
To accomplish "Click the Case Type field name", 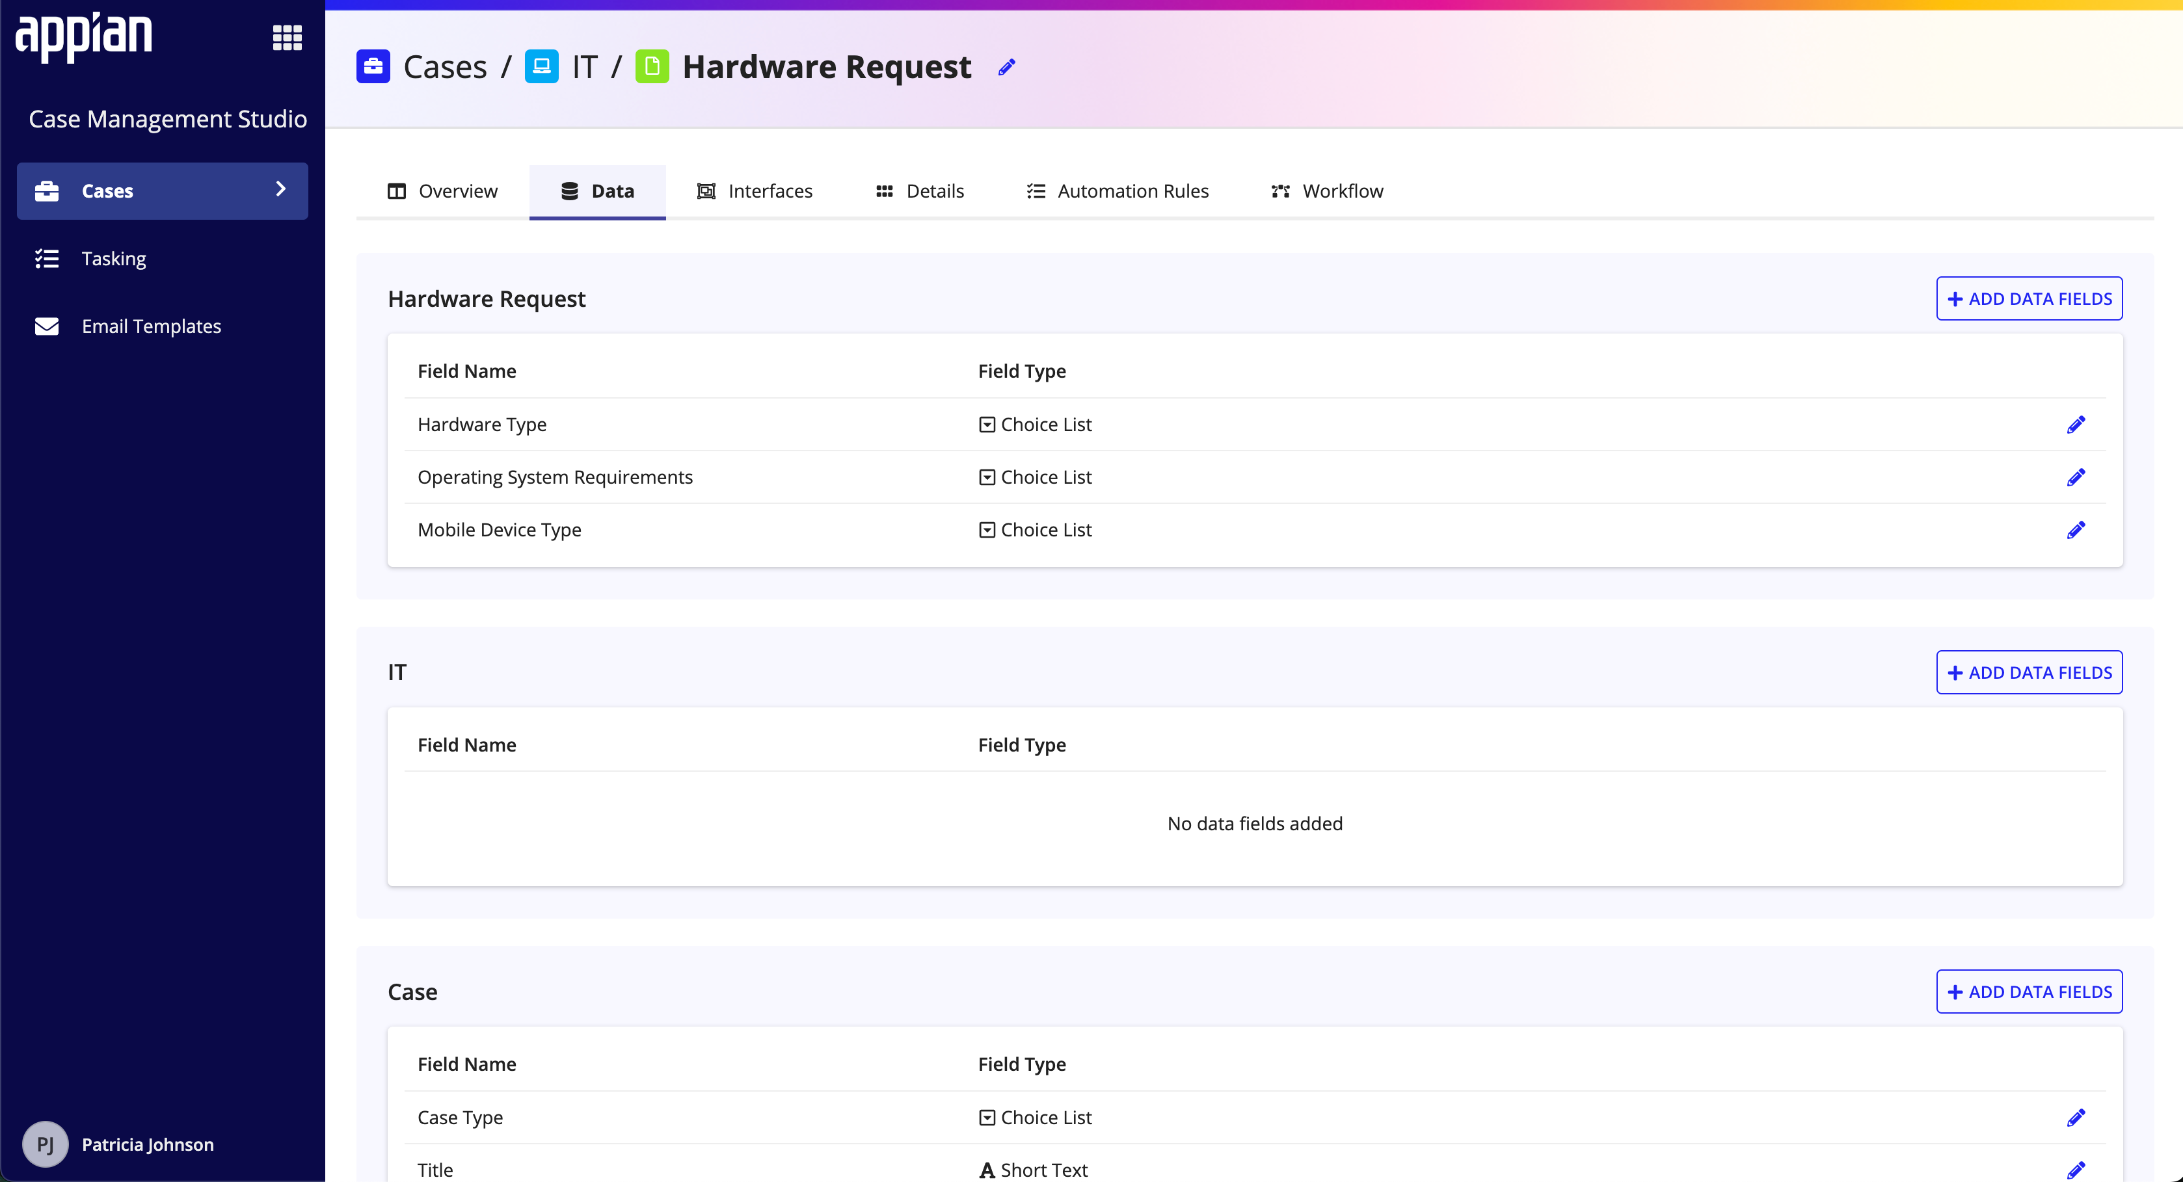I will [460, 1118].
